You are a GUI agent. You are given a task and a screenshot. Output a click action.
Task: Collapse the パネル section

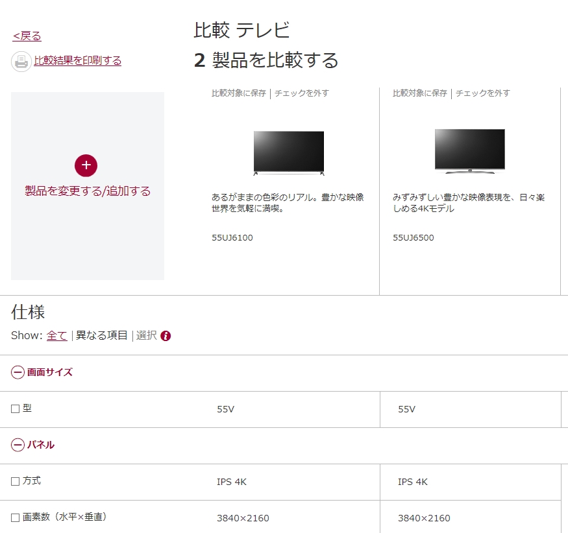coord(18,445)
